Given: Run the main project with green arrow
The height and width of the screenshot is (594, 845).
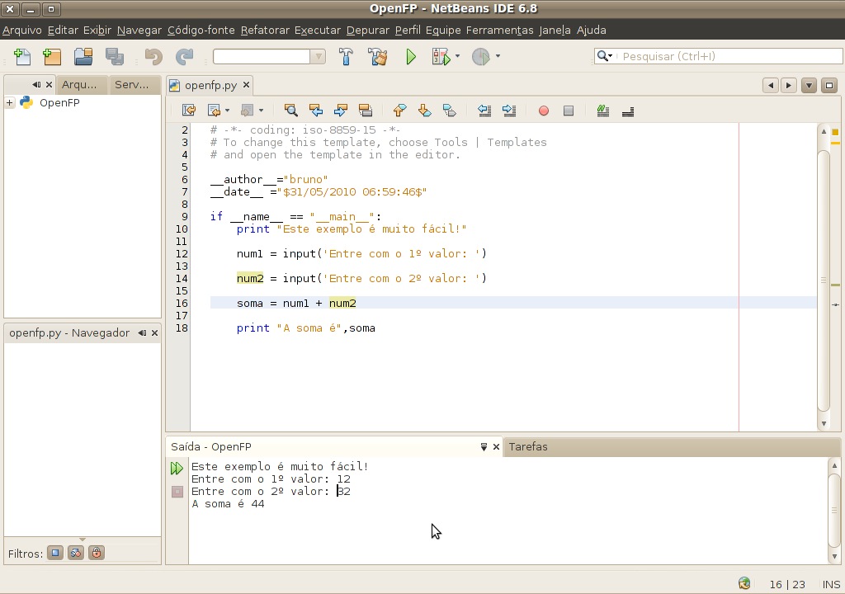Looking at the screenshot, I should [411, 57].
